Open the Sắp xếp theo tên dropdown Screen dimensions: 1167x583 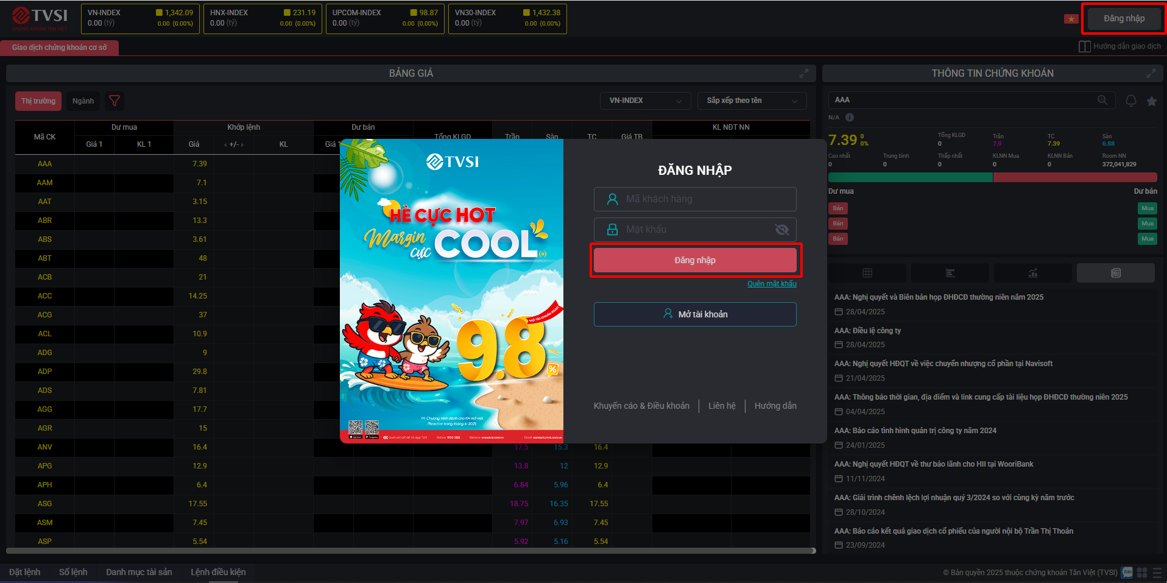(x=752, y=101)
